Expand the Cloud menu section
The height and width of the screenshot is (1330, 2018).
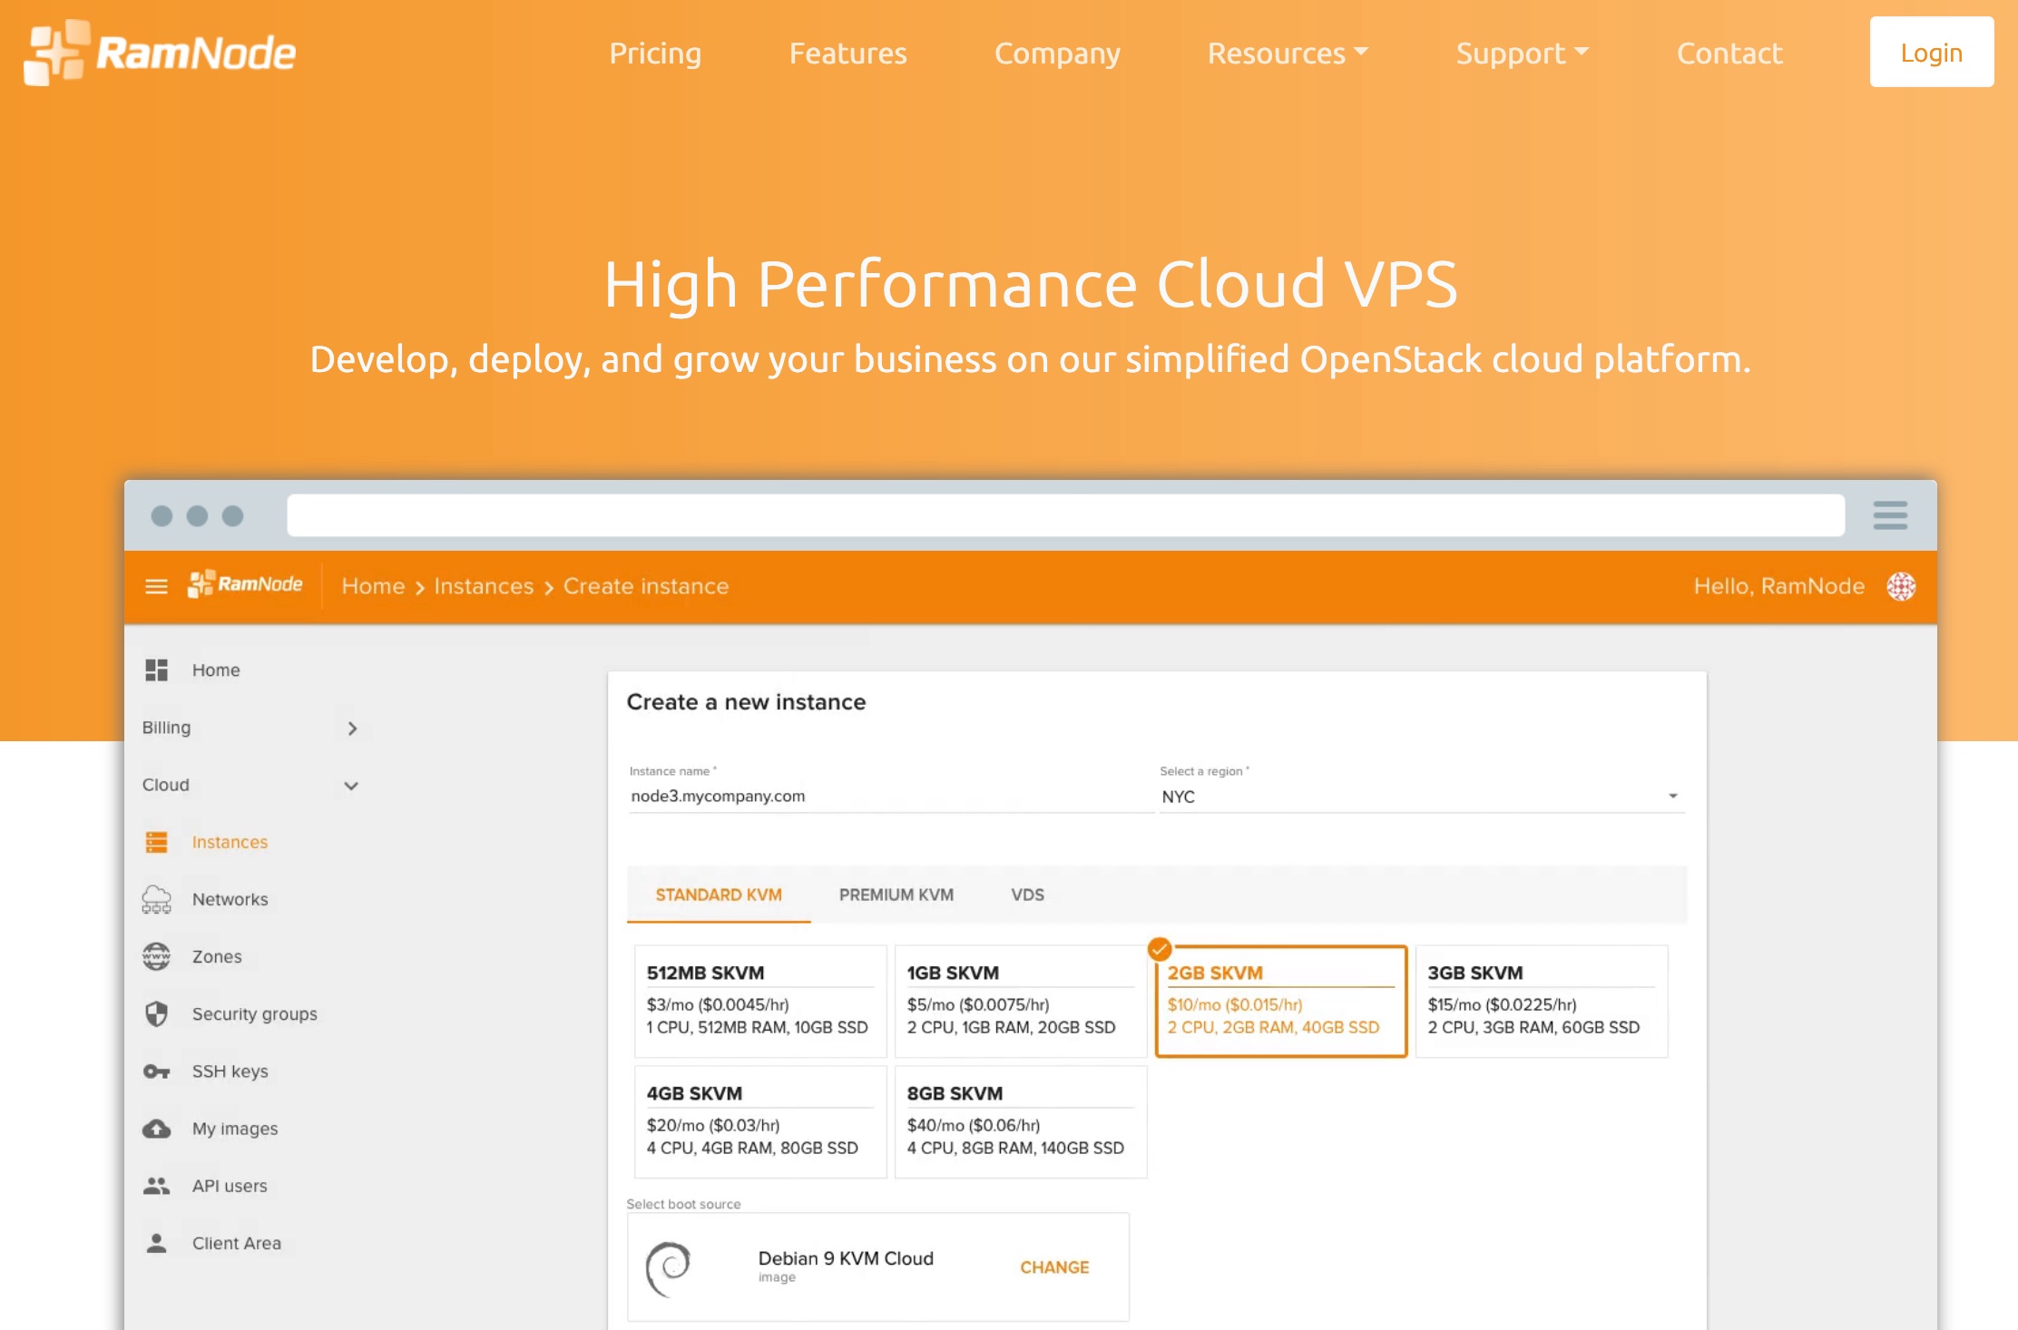pyautogui.click(x=248, y=784)
